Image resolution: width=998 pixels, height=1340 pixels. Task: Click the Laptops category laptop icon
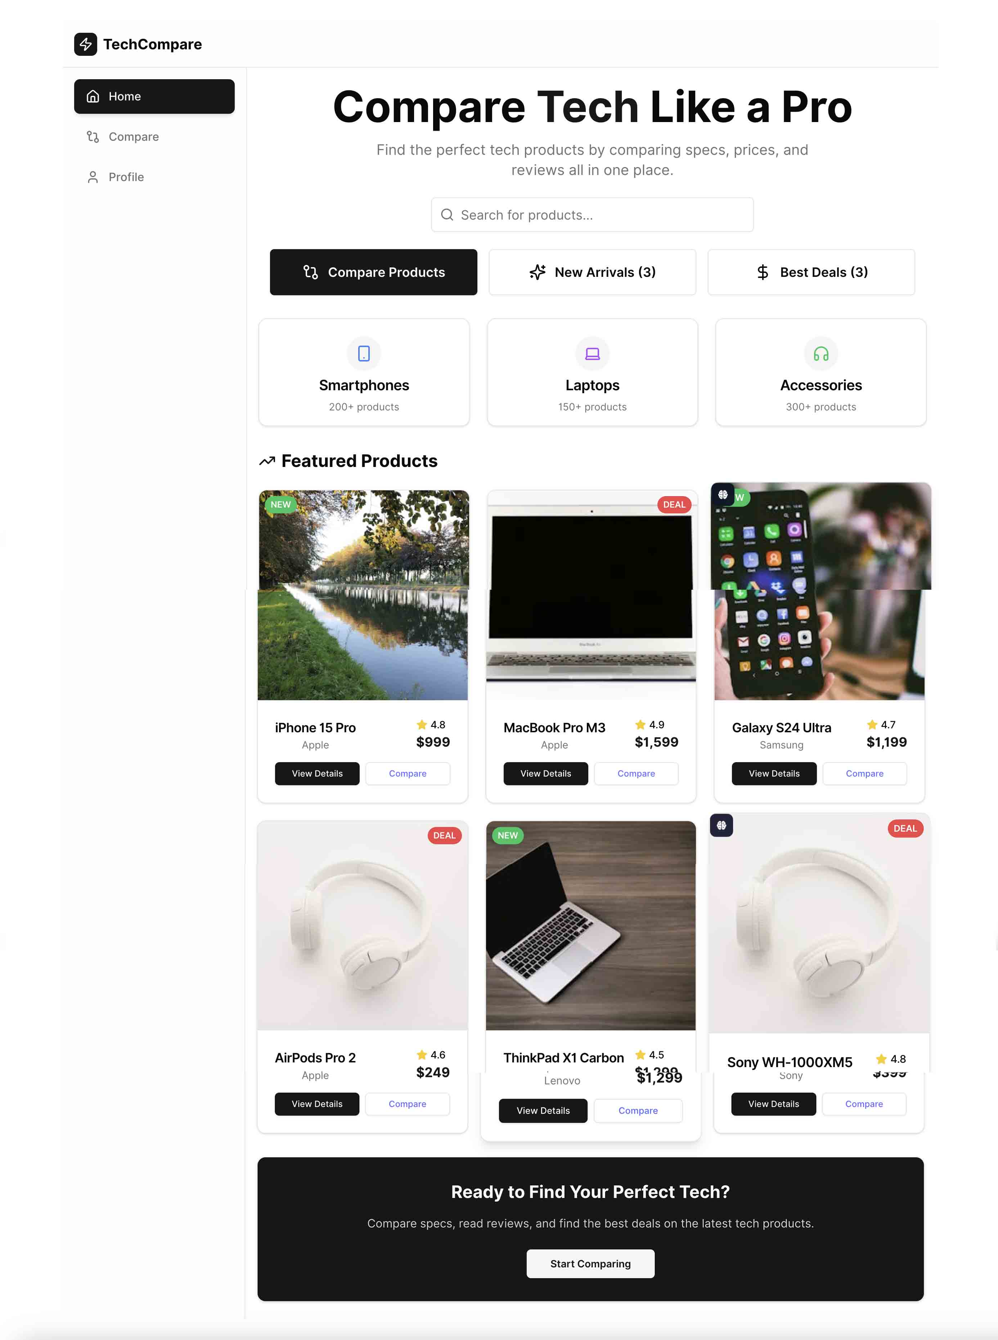592,354
